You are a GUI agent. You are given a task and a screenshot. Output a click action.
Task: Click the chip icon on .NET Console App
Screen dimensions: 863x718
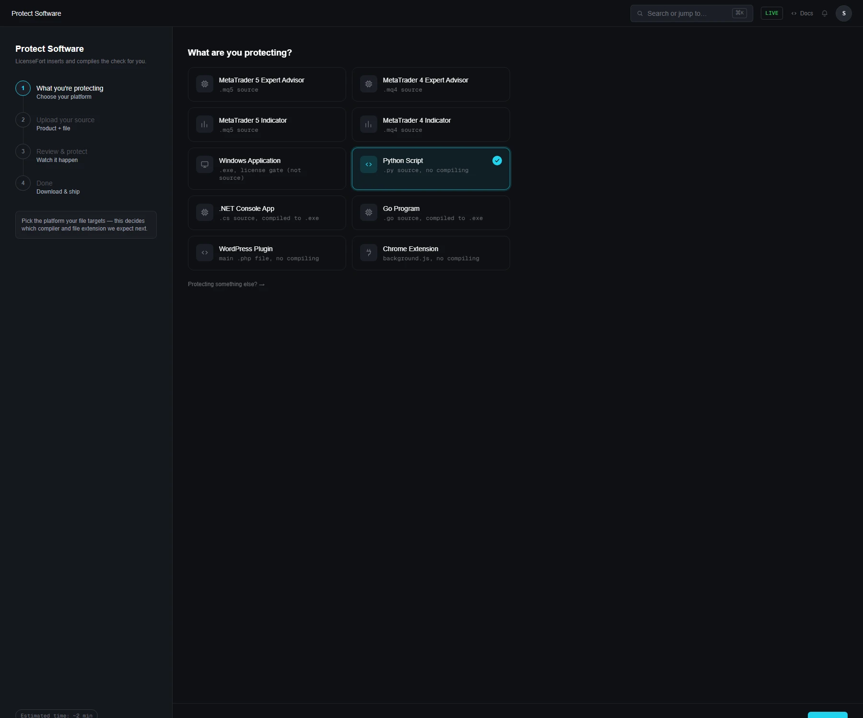[205, 212]
